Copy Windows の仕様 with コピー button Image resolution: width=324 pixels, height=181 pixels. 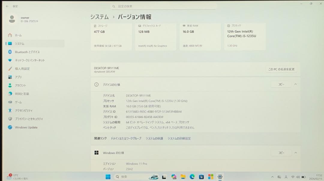pyautogui.click(x=281, y=153)
